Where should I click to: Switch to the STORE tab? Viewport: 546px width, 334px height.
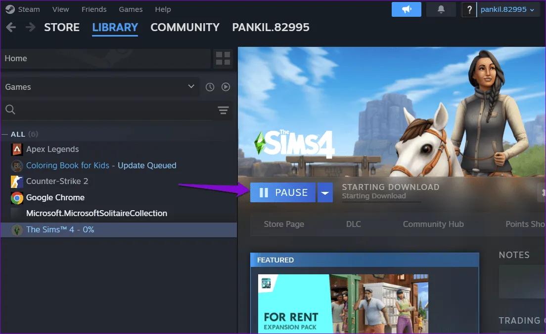(x=62, y=27)
